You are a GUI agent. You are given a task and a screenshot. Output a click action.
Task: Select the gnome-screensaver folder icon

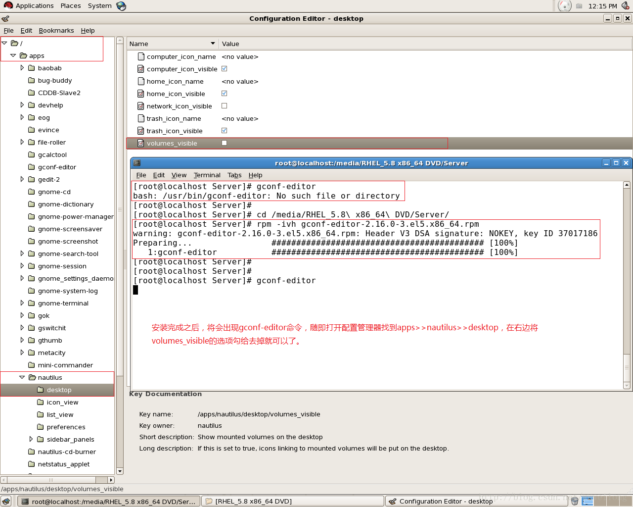[32, 229]
